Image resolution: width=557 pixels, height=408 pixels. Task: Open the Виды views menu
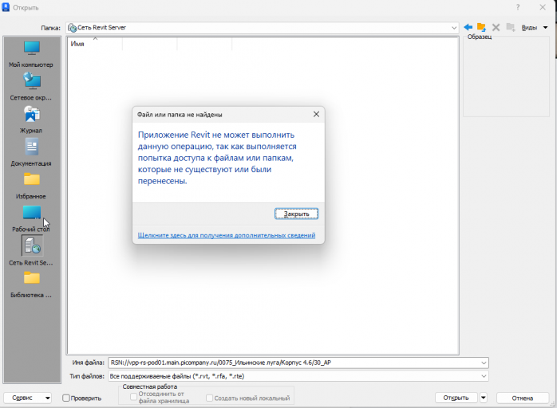click(535, 28)
